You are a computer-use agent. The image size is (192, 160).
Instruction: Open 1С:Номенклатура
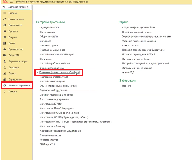pos(49,140)
